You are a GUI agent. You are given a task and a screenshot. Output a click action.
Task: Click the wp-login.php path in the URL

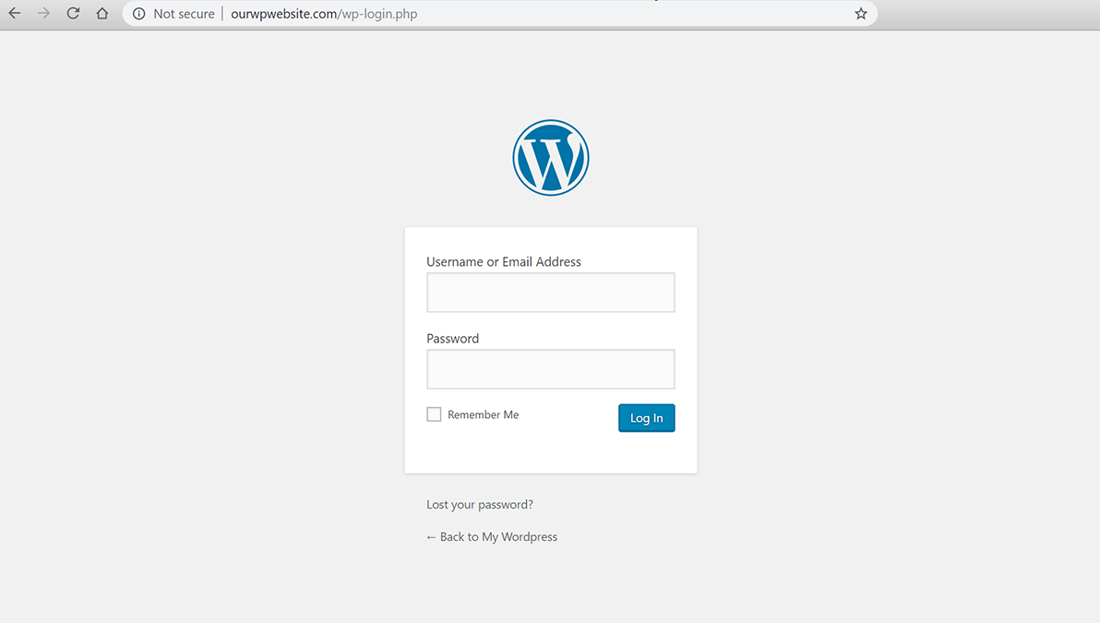click(379, 14)
